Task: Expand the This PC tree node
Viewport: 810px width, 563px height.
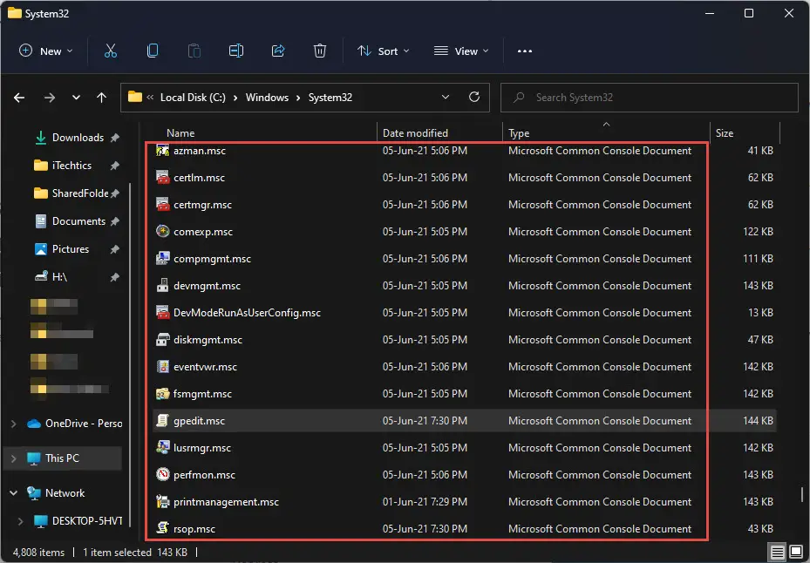Action: (x=13, y=458)
